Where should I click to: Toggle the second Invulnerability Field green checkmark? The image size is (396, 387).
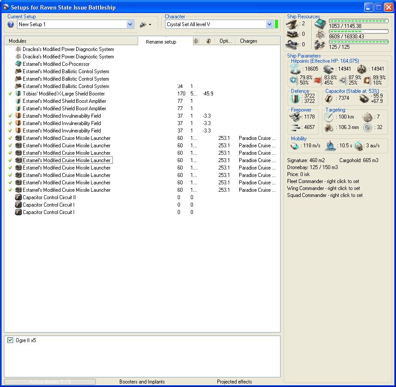(10, 123)
